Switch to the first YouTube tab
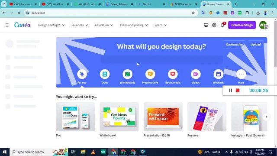This screenshot has width=277, height=156. [x=23, y=4]
